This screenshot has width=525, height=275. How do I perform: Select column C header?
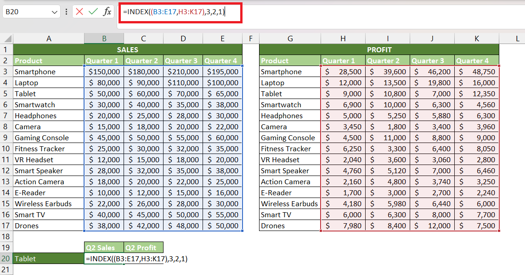point(143,38)
